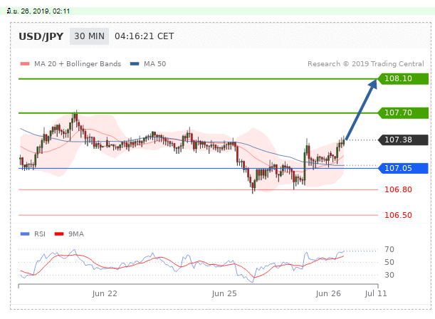Click the MA 20 + Bollinger Bands label
Screen dimensions: 435x319
[x=78, y=64]
